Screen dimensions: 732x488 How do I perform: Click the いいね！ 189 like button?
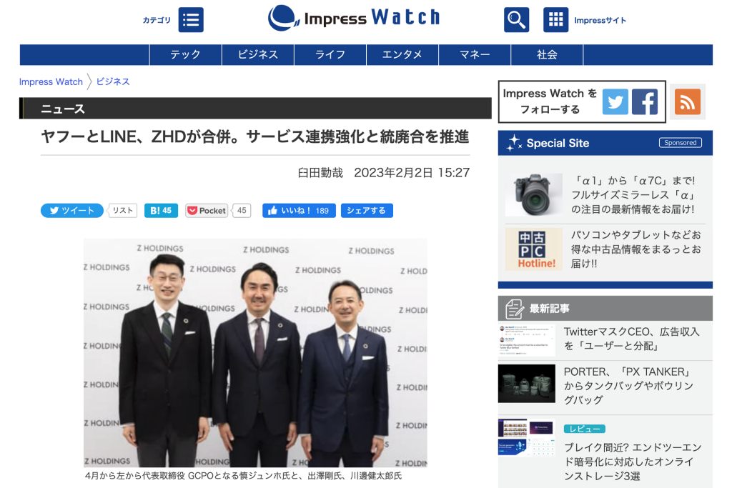pos(299,210)
